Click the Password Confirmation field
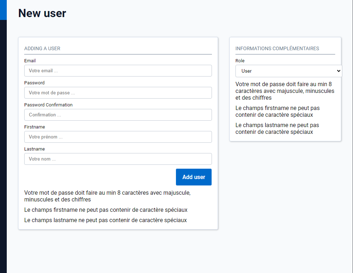 coord(118,115)
